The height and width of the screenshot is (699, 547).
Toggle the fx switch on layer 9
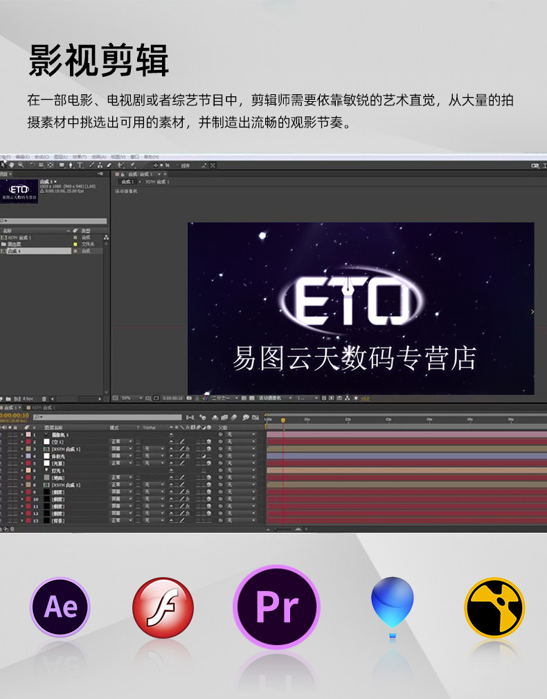pos(187,492)
